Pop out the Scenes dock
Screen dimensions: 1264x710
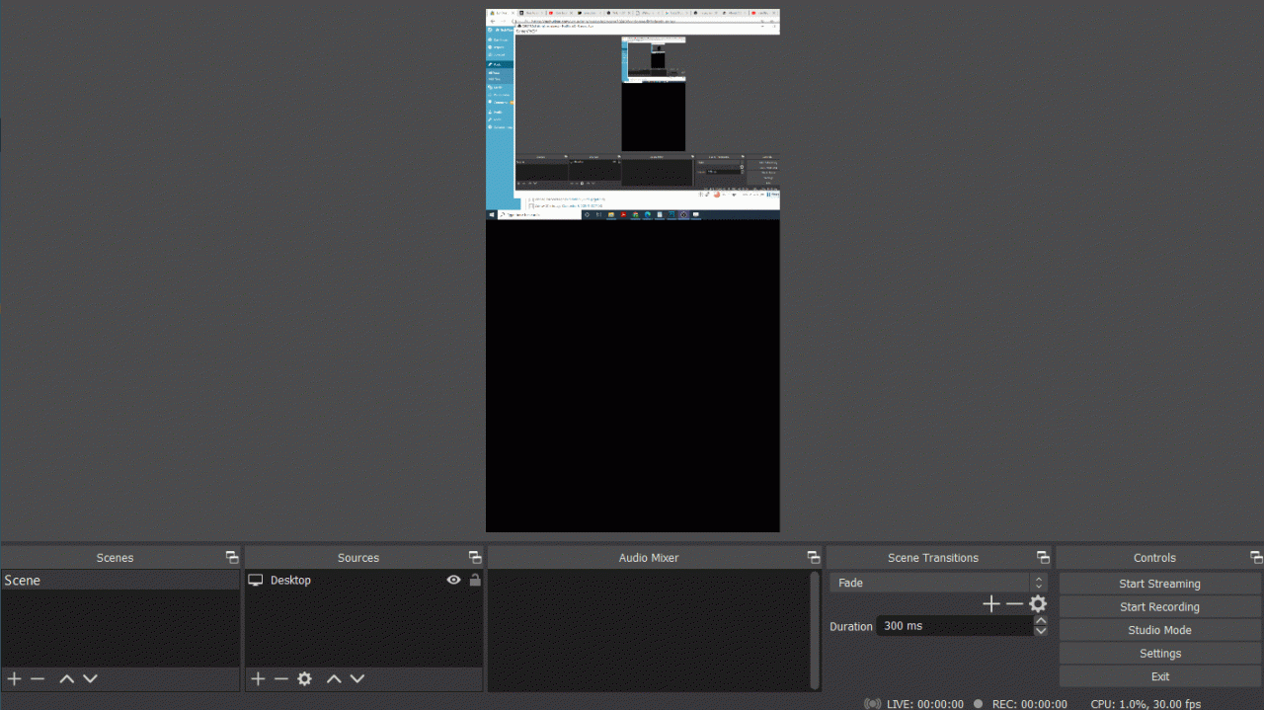(x=231, y=558)
